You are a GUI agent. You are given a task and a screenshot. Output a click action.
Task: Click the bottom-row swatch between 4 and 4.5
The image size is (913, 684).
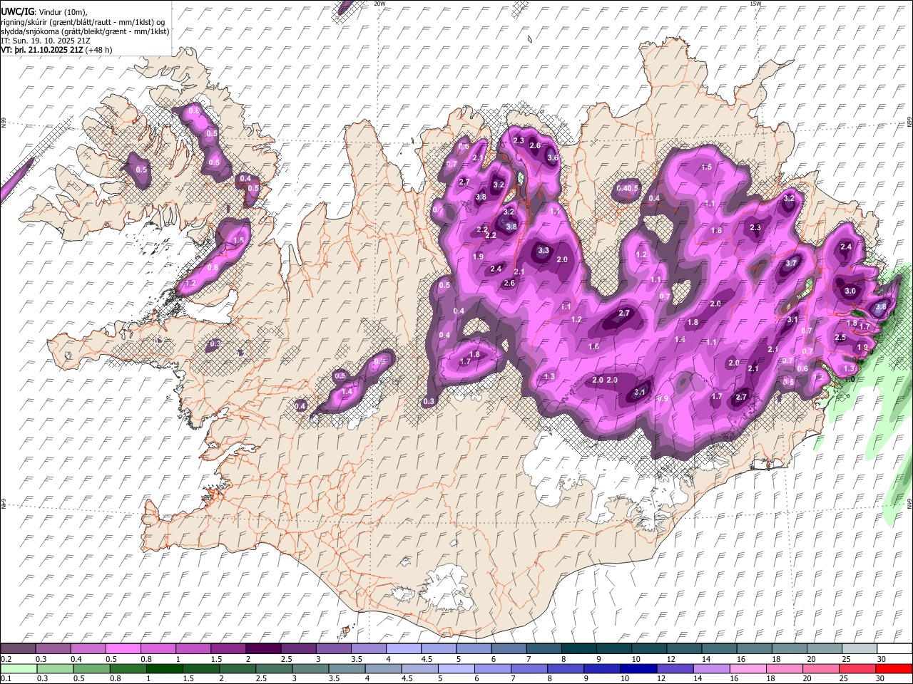tap(382, 668)
